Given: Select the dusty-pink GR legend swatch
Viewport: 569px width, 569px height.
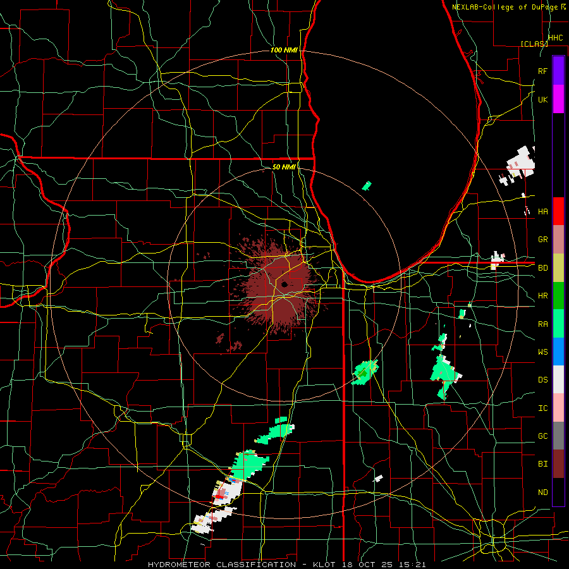Looking at the screenshot, I should click(558, 240).
